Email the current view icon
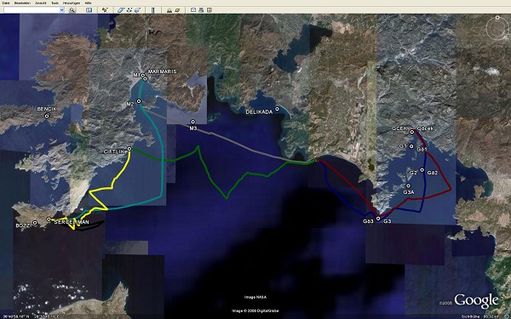The image size is (511, 319). (x=193, y=10)
